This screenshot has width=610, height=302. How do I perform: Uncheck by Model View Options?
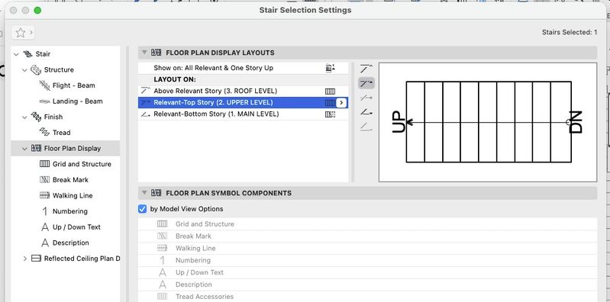(143, 209)
